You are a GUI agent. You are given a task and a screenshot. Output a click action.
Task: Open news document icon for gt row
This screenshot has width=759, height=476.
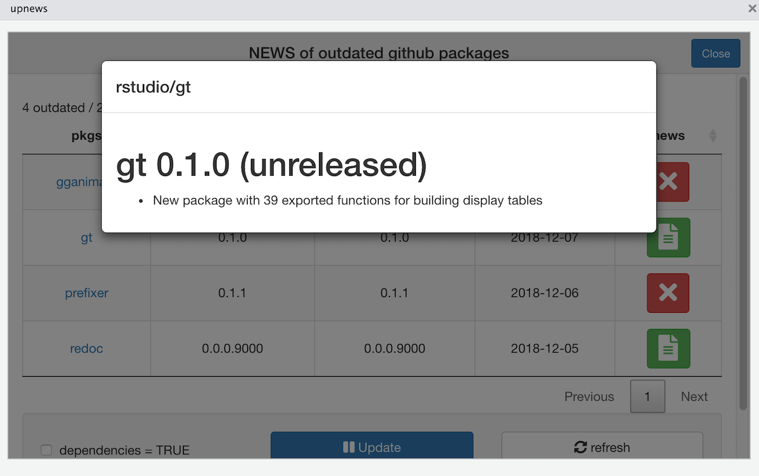coord(668,237)
